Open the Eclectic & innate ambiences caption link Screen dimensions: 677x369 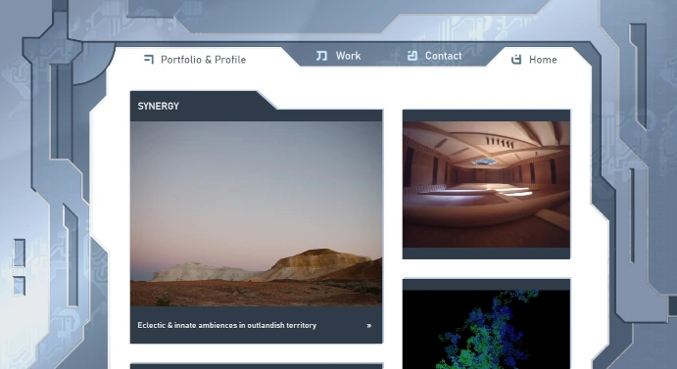tap(226, 325)
